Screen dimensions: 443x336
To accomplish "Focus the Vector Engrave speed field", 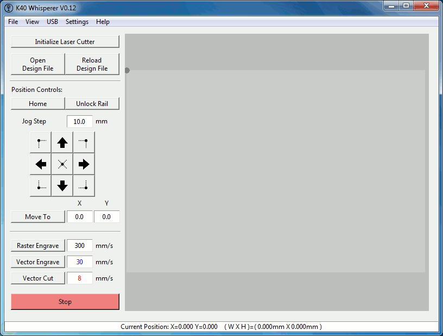I will click(80, 262).
